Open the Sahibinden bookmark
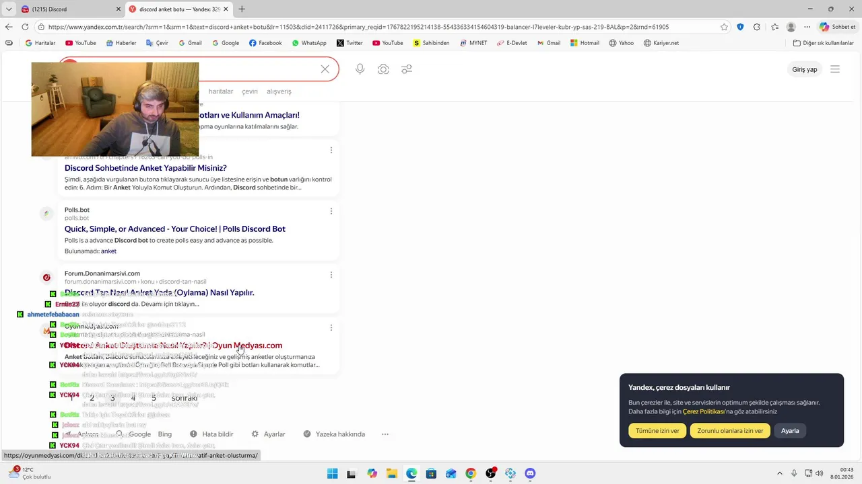The height and width of the screenshot is (484, 862). (x=432, y=43)
